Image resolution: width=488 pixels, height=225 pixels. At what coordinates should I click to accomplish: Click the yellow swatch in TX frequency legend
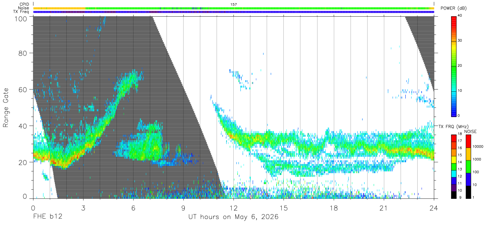point(453,159)
